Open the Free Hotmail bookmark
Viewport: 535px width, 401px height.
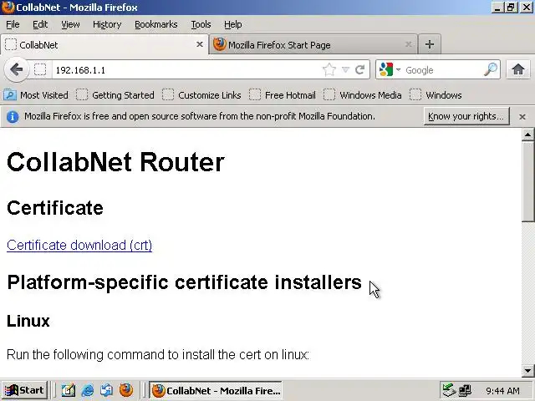[x=283, y=95]
